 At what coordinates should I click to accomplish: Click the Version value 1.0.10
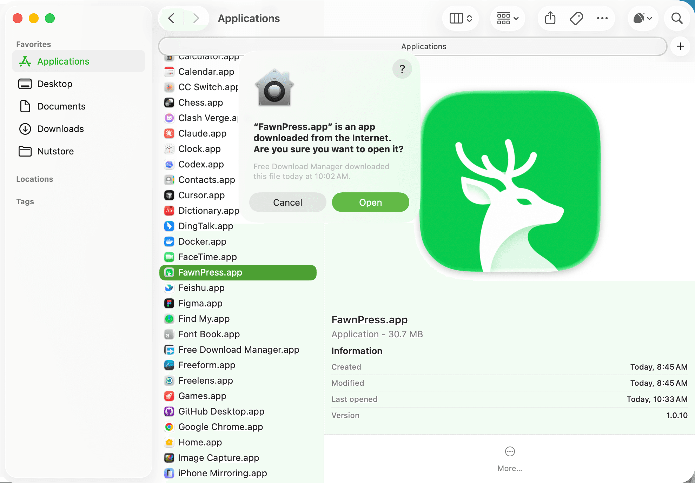(677, 415)
